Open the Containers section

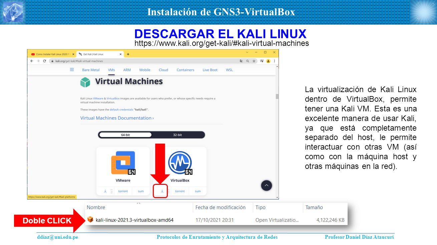click(x=185, y=70)
